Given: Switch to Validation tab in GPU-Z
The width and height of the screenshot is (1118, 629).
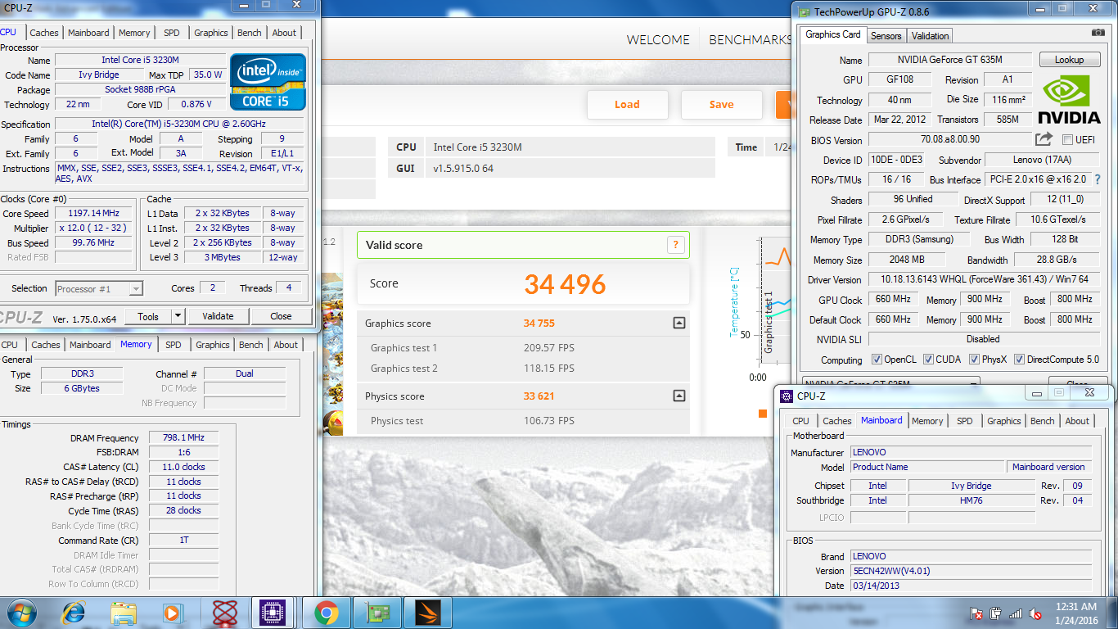Looking at the screenshot, I should pos(930,36).
